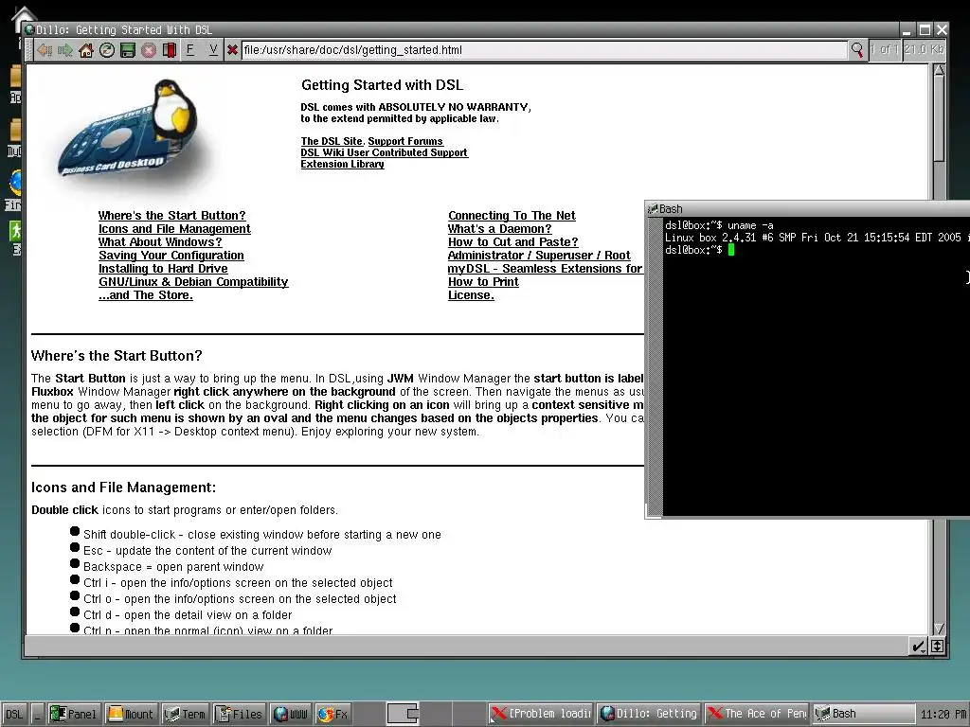Image resolution: width=970 pixels, height=727 pixels.
Task: Switch to '[Problem loadi' taskbar window
Action: (x=541, y=714)
